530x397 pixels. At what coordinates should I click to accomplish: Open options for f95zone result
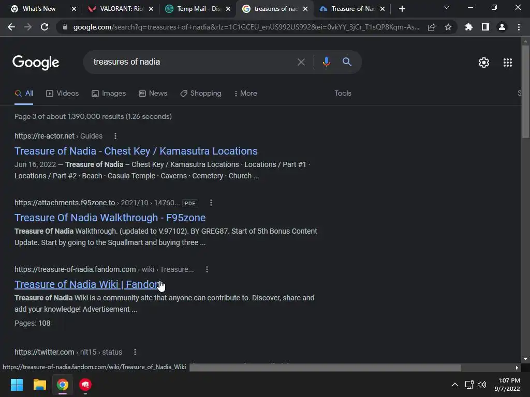click(211, 203)
